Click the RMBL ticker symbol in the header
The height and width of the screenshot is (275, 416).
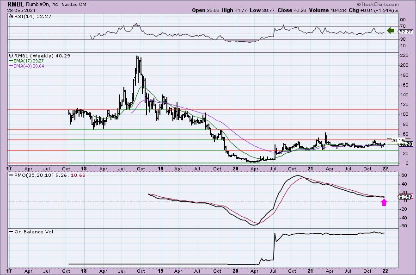(x=16, y=4)
